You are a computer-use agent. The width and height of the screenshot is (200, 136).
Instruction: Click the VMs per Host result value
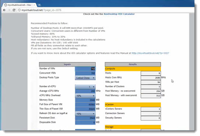[151, 82]
